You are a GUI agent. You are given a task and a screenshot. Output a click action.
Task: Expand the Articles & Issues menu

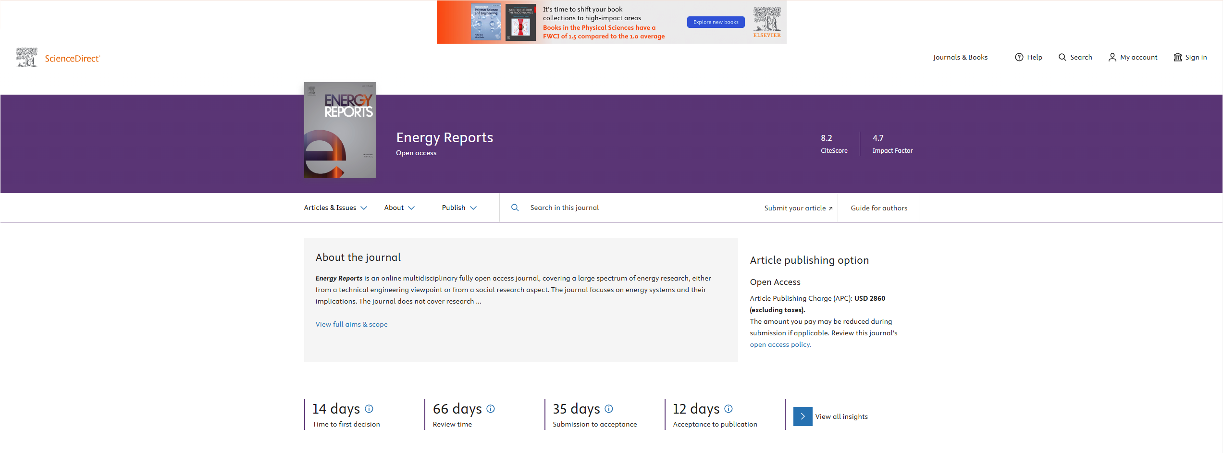click(x=335, y=208)
